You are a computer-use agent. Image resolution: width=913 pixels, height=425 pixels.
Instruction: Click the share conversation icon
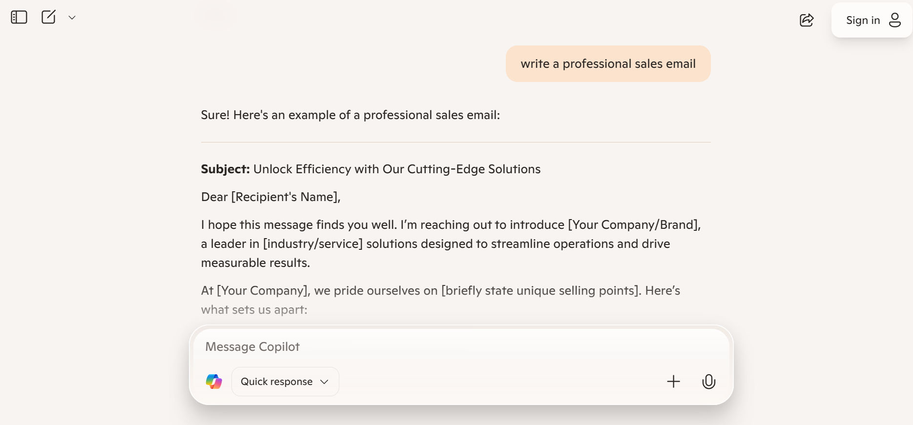(x=807, y=20)
